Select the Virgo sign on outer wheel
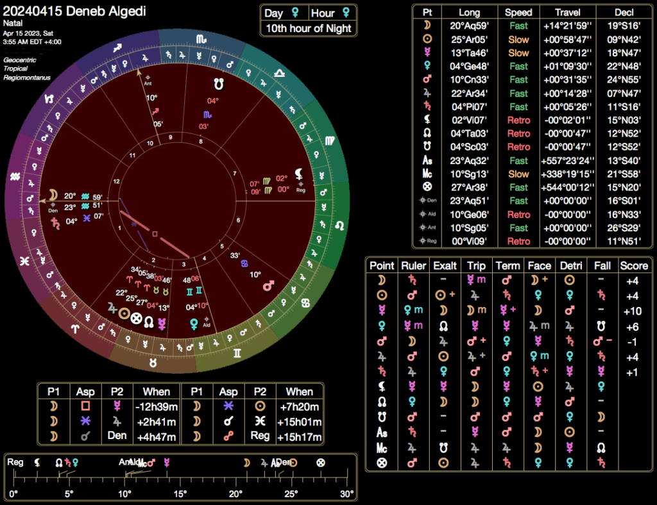 330,141
